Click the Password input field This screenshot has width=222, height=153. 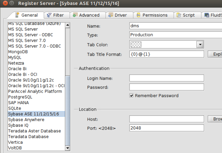pyautogui.click(x=166, y=87)
